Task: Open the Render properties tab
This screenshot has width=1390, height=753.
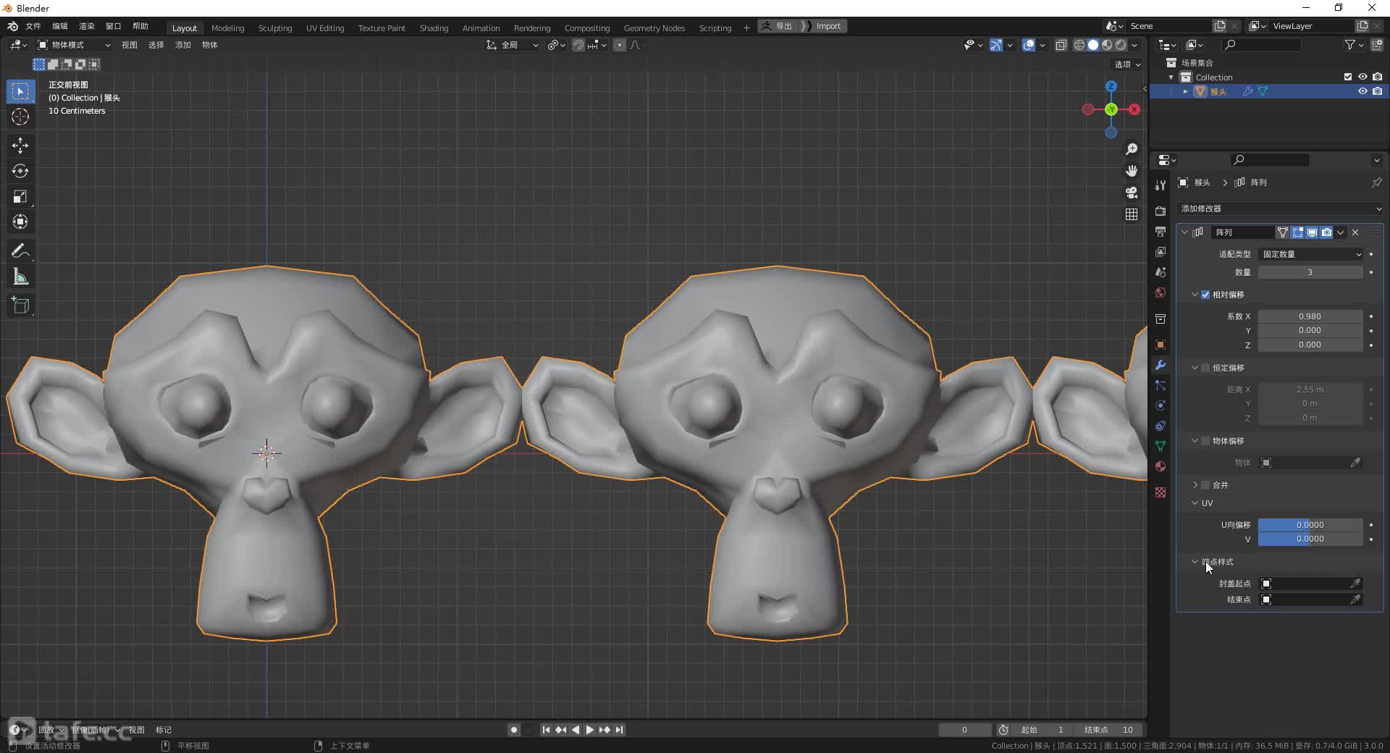Action: (1161, 211)
